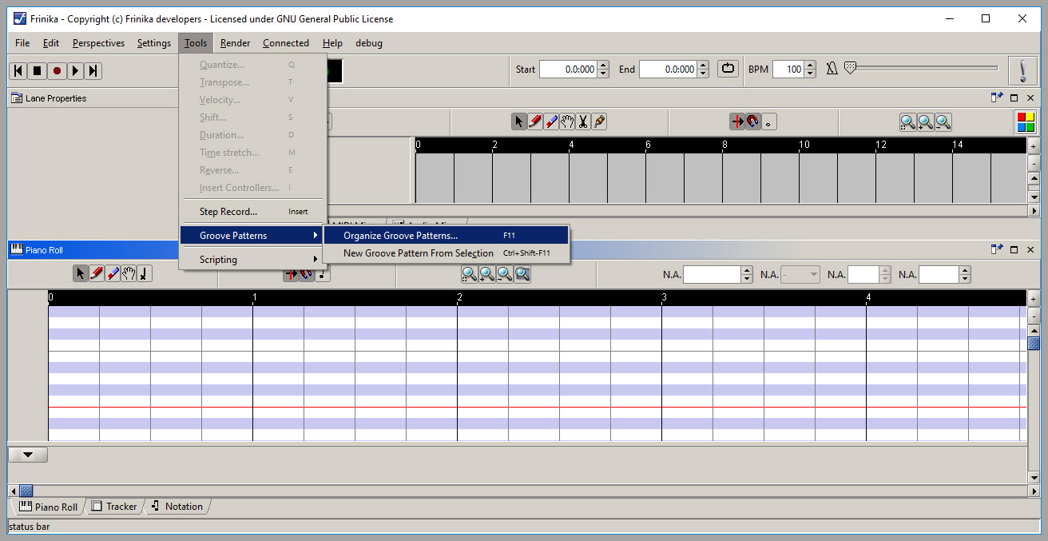Start recording with the red record button
This screenshot has height=541, width=1048.
point(56,70)
